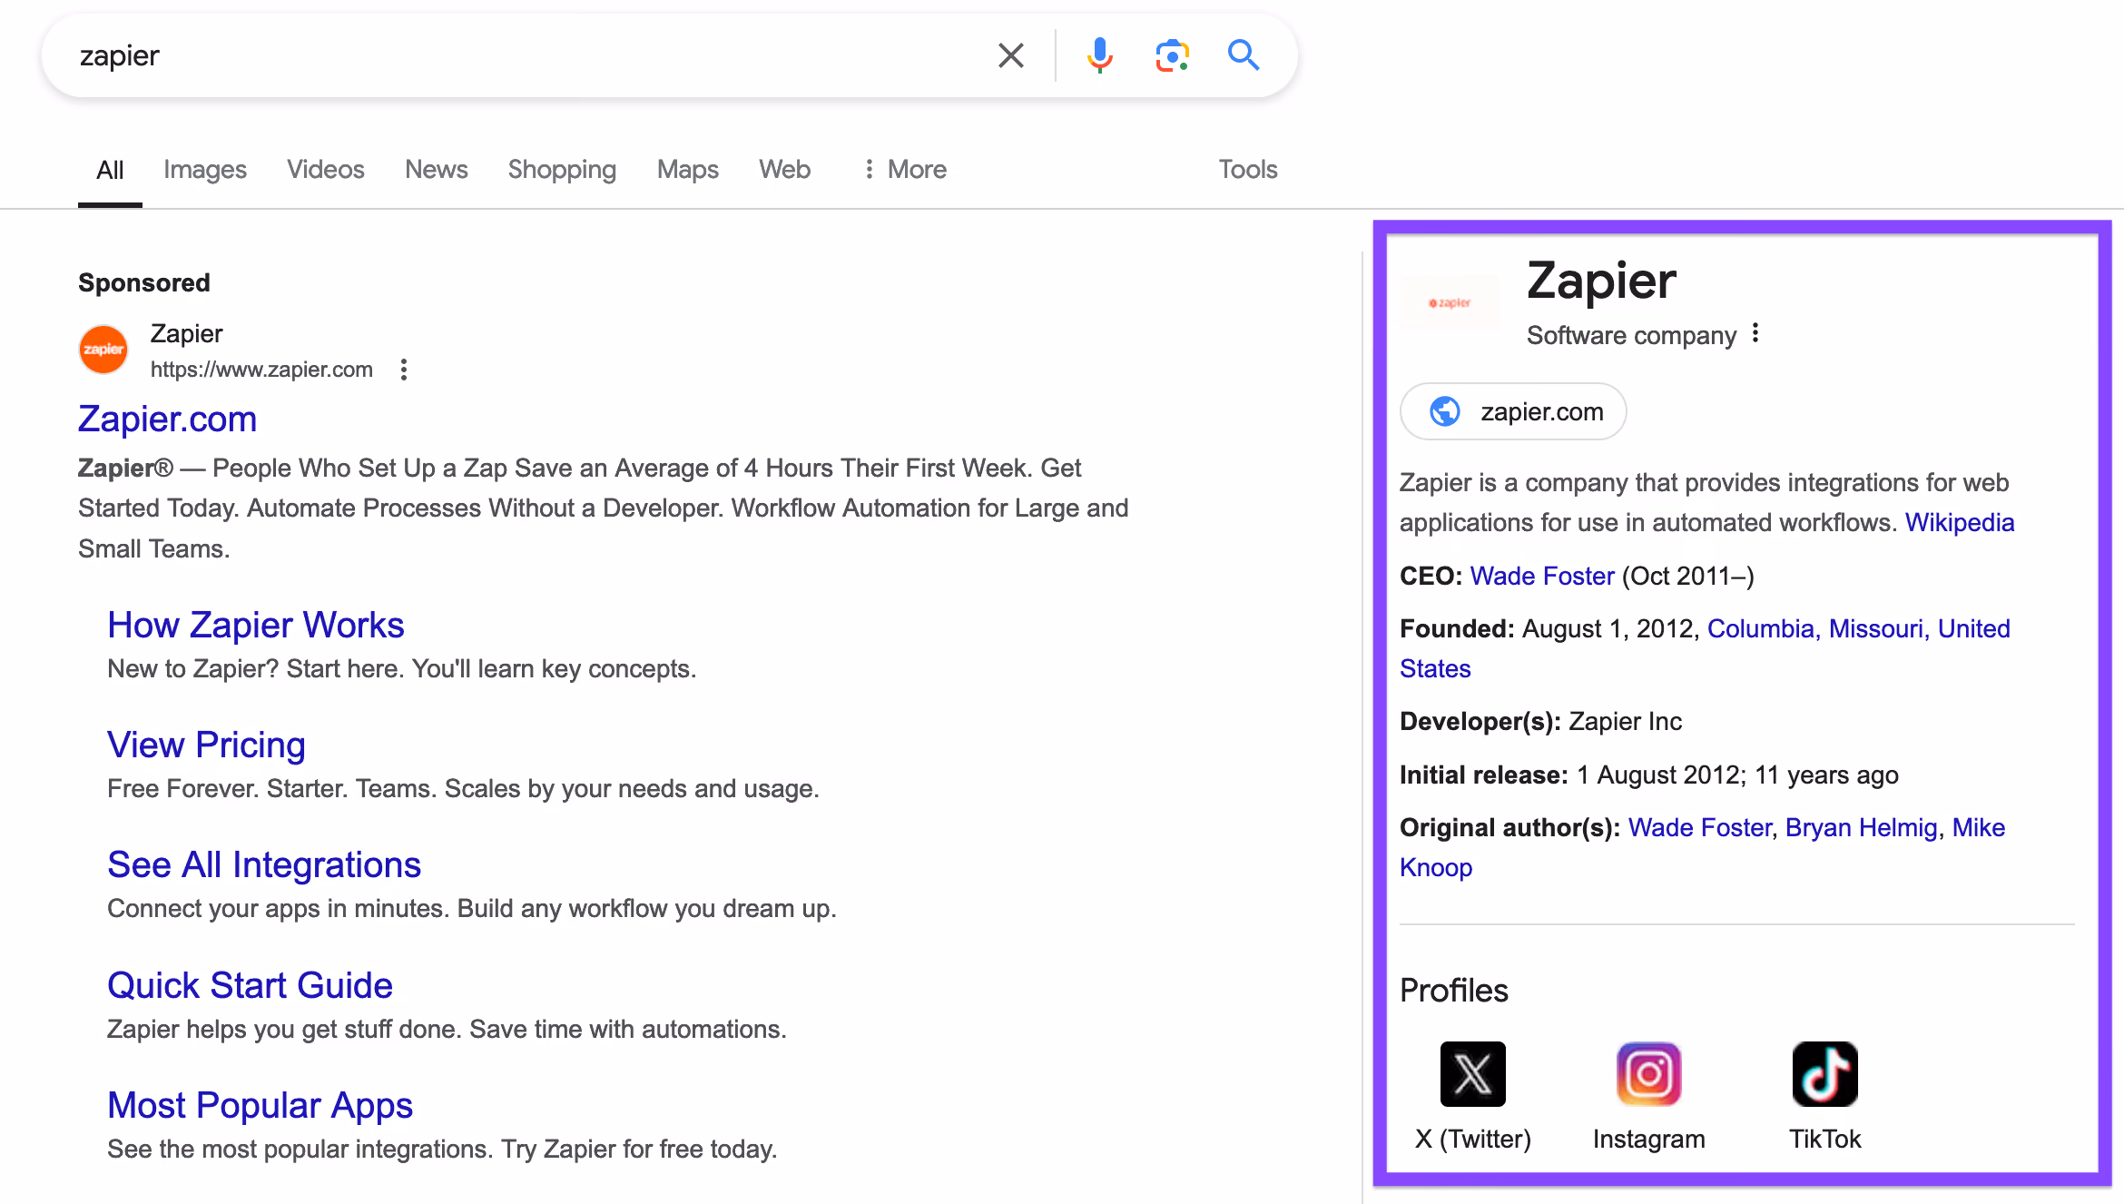Image resolution: width=2124 pixels, height=1204 pixels.
Task: Open the See All Integrations sitelink
Action: click(x=264, y=865)
